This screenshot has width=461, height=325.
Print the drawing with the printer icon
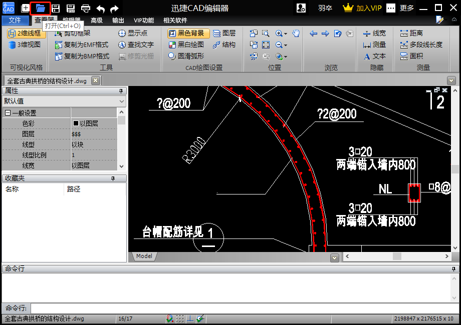86,8
